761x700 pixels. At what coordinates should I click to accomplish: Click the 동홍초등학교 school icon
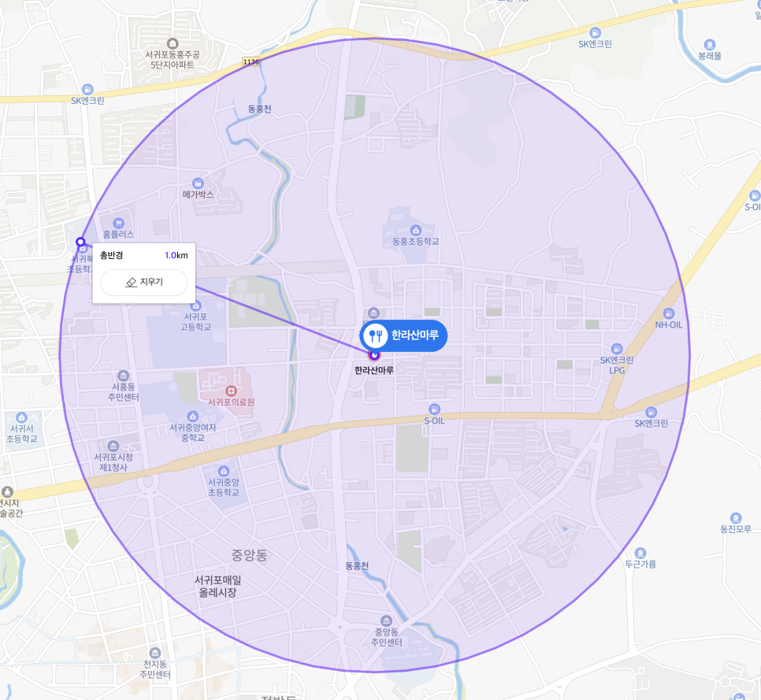[x=415, y=230]
